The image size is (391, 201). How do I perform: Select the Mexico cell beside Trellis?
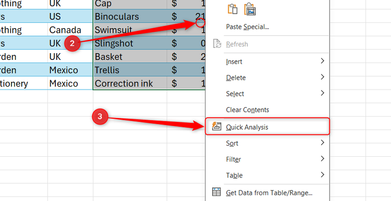(x=70, y=70)
